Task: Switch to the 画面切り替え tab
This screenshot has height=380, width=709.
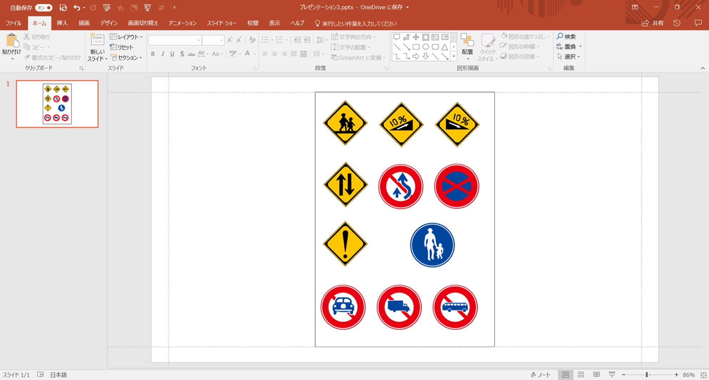Action: (143, 23)
